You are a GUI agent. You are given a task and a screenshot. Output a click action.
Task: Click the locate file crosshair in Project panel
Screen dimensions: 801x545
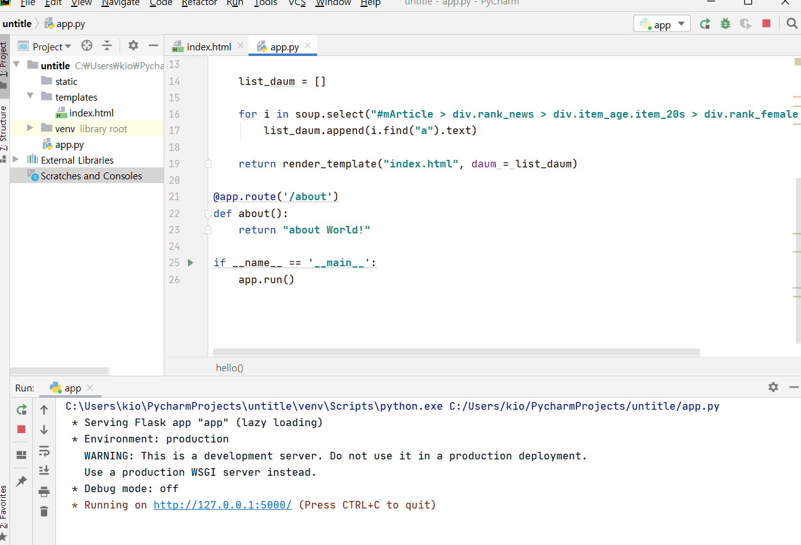click(x=87, y=46)
